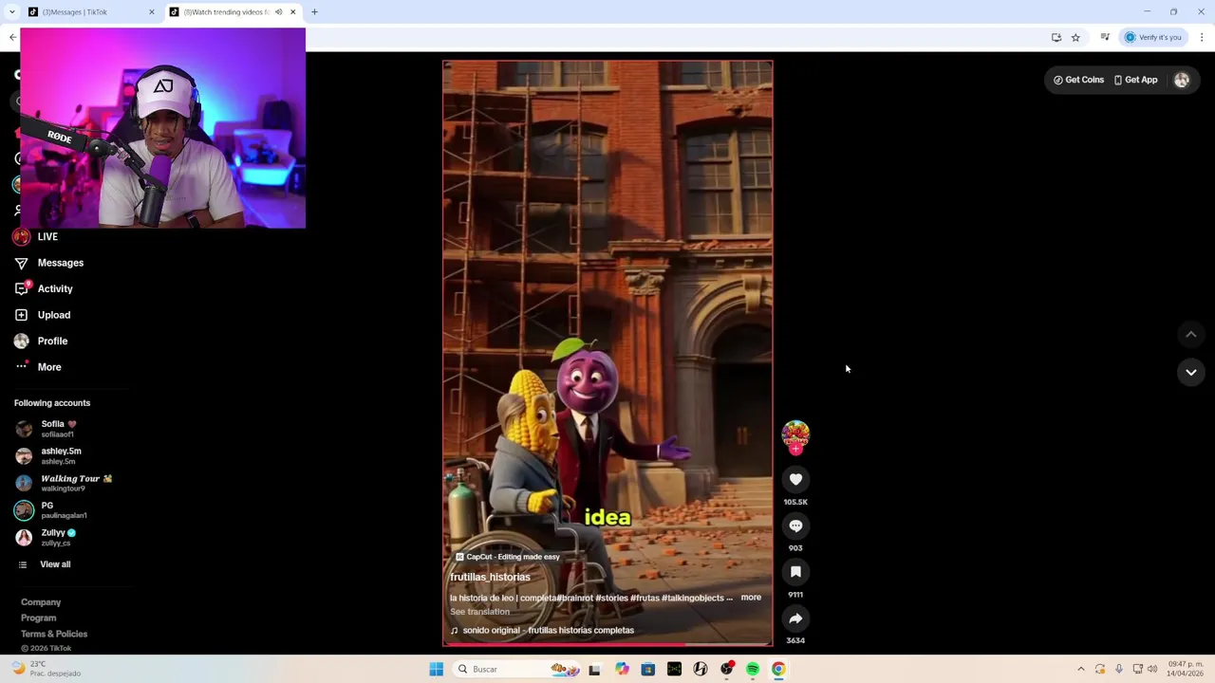Image resolution: width=1215 pixels, height=683 pixels.
Task: Open the PG paulinagalan1 following account
Action: (x=51, y=510)
